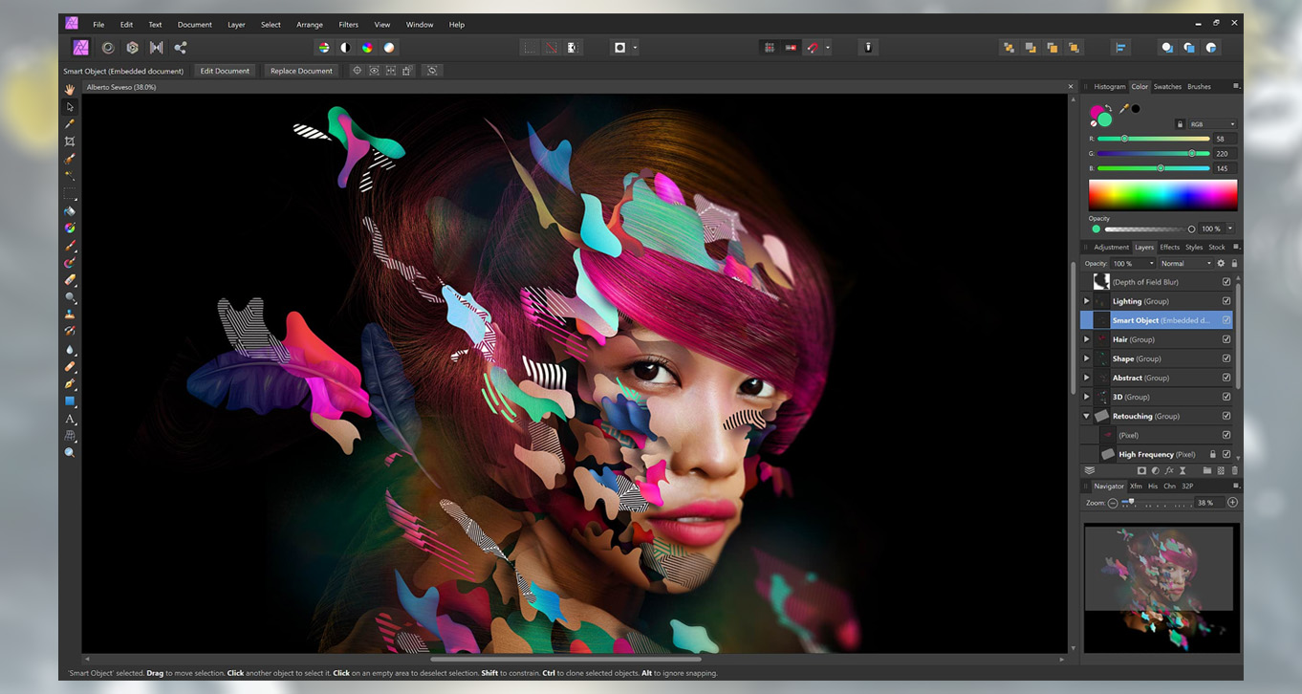Switch to the Swatches tab

click(1167, 86)
